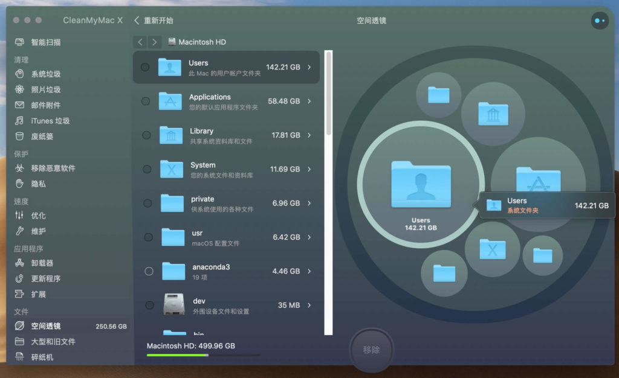
Task: Click the assistant dots icon at top right
Action: 600,21
